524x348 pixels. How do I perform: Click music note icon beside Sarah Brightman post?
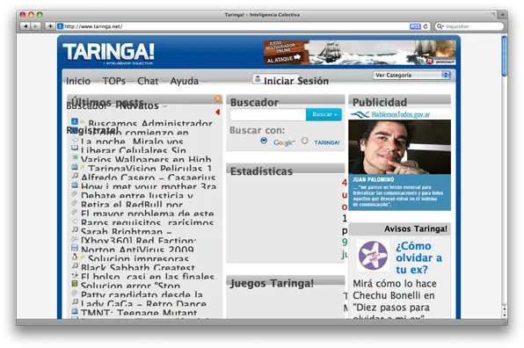[75, 229]
